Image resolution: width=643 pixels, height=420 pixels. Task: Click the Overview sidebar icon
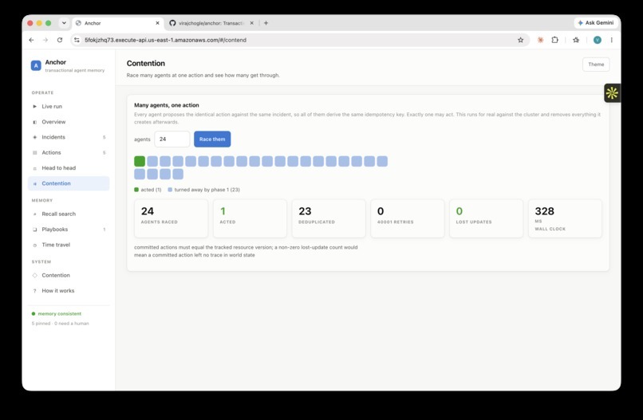click(x=34, y=122)
